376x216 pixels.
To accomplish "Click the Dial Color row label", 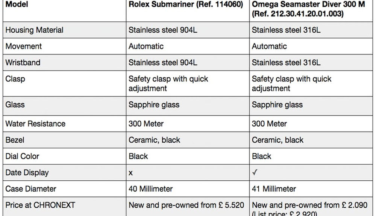I will pos(22,156).
